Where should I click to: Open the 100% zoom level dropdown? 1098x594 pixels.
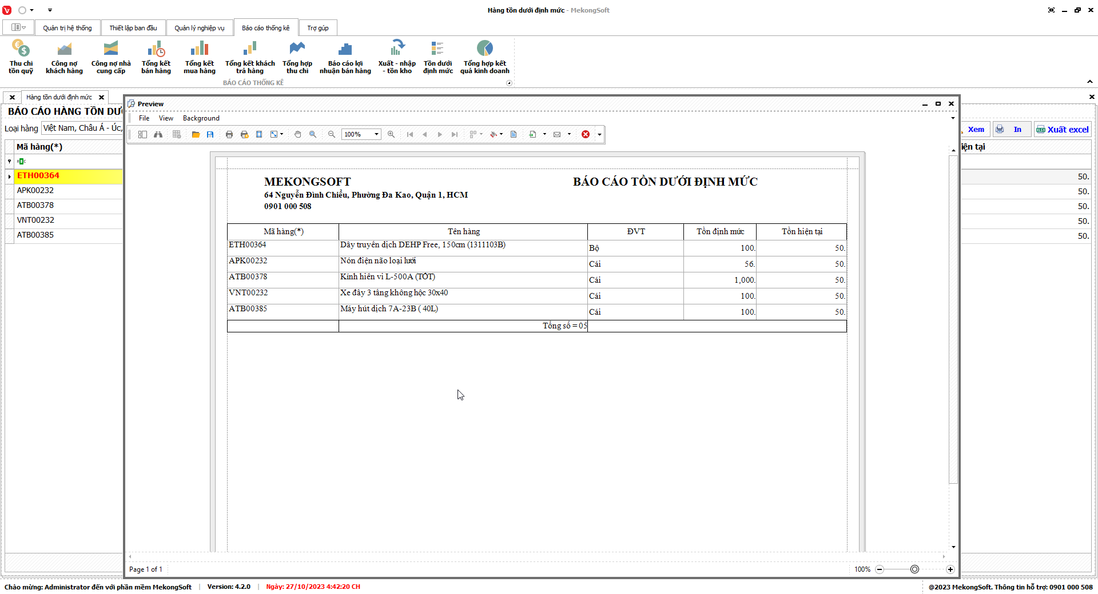tap(376, 134)
